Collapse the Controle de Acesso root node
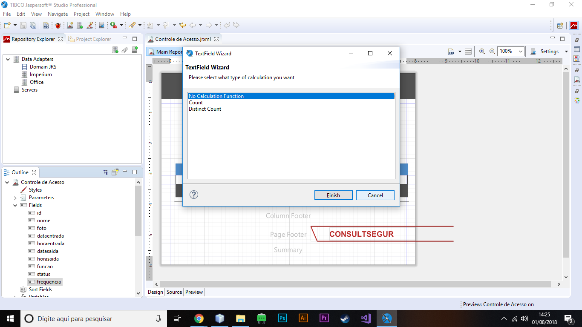This screenshot has width=582, height=327. pyautogui.click(x=7, y=182)
